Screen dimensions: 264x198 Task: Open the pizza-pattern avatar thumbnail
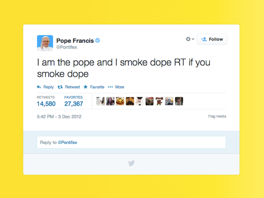(x=120, y=101)
